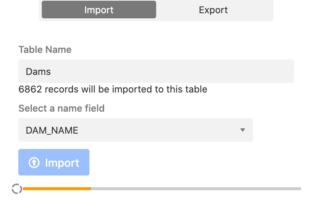The height and width of the screenshot is (221, 316).
Task: Click the right end of progress bar
Action: pyautogui.click(x=300, y=189)
